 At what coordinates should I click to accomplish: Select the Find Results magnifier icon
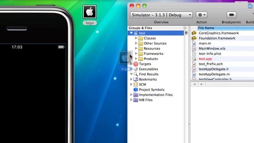[136, 74]
